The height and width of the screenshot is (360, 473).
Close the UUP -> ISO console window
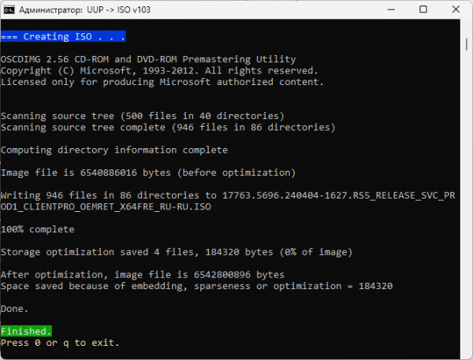456,9
